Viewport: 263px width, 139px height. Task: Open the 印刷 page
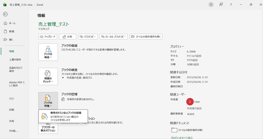click(x=12, y=110)
